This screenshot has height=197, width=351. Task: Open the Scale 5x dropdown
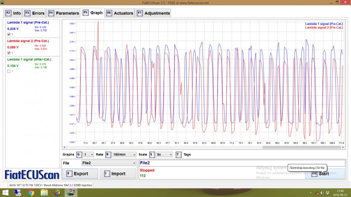[x=164, y=155]
